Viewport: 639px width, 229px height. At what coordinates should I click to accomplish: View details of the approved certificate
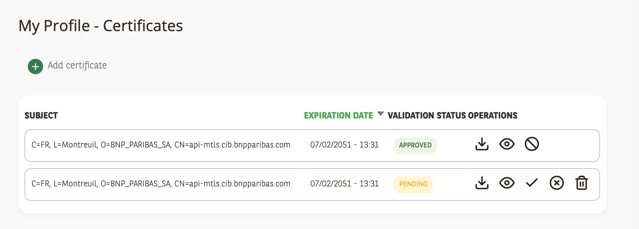[507, 144]
